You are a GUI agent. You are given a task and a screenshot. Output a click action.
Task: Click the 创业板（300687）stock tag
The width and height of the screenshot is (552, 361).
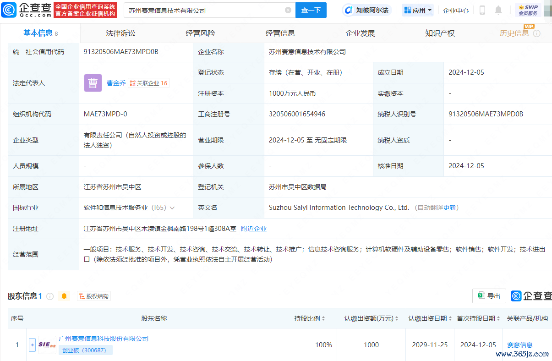(86, 350)
